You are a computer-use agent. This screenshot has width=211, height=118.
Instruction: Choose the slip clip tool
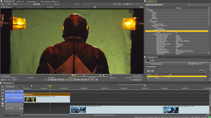[x=2, y=93]
